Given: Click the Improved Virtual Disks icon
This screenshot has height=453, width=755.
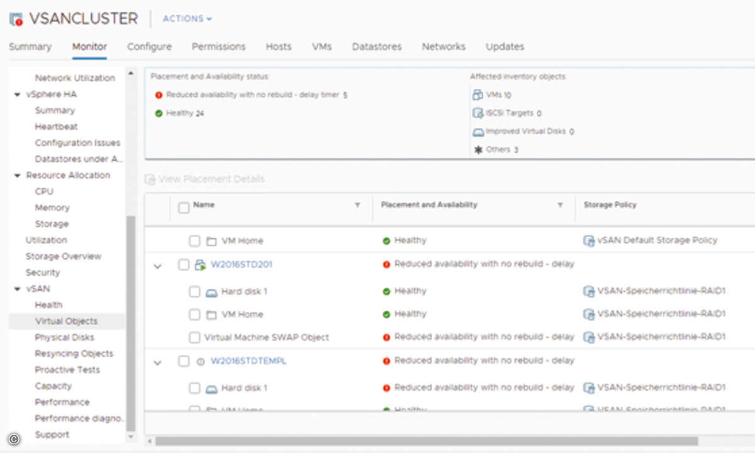Looking at the screenshot, I should (478, 131).
